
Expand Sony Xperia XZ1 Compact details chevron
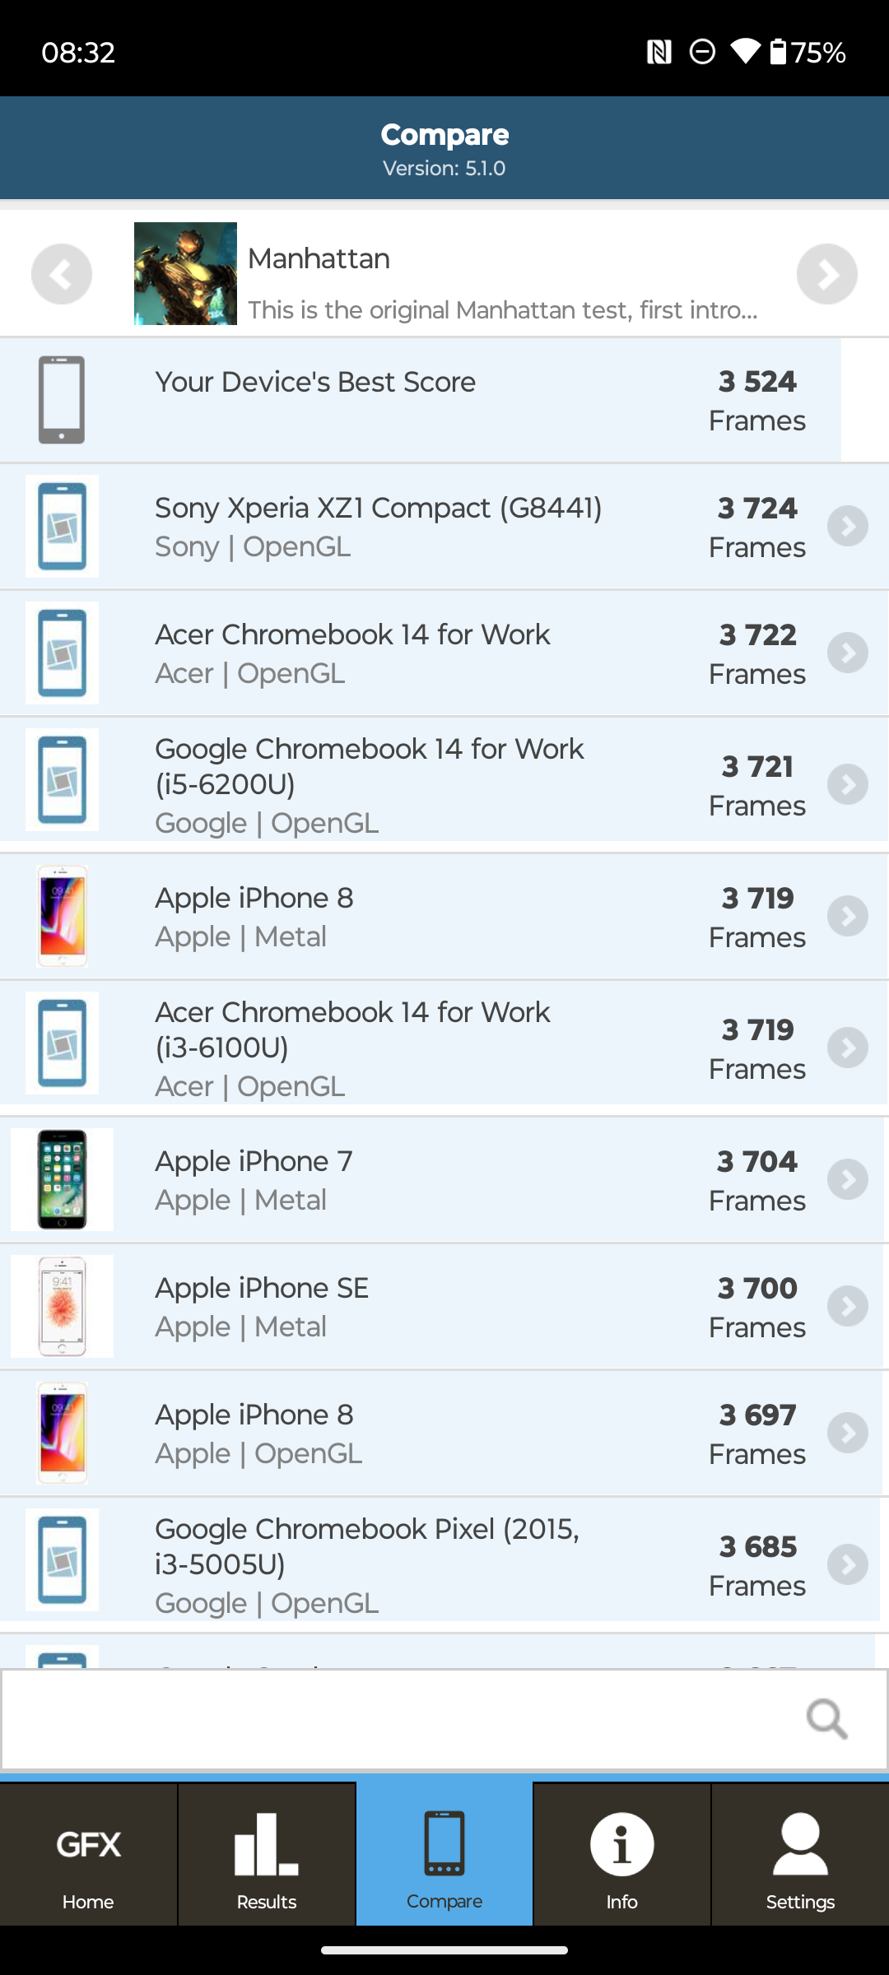tap(848, 527)
